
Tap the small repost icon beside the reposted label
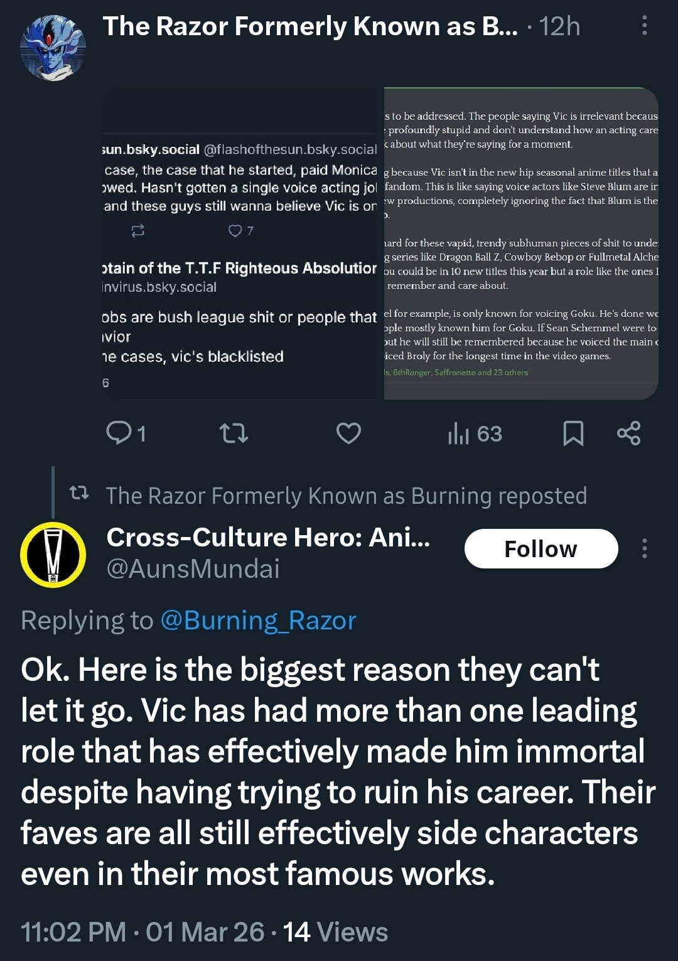(79, 494)
